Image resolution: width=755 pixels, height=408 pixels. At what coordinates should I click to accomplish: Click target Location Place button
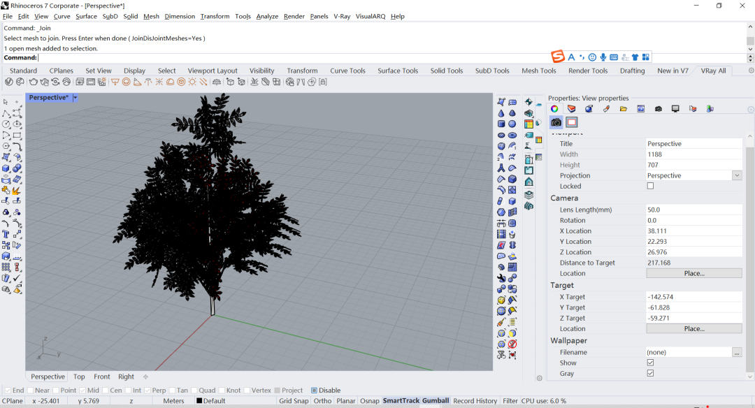pos(694,328)
